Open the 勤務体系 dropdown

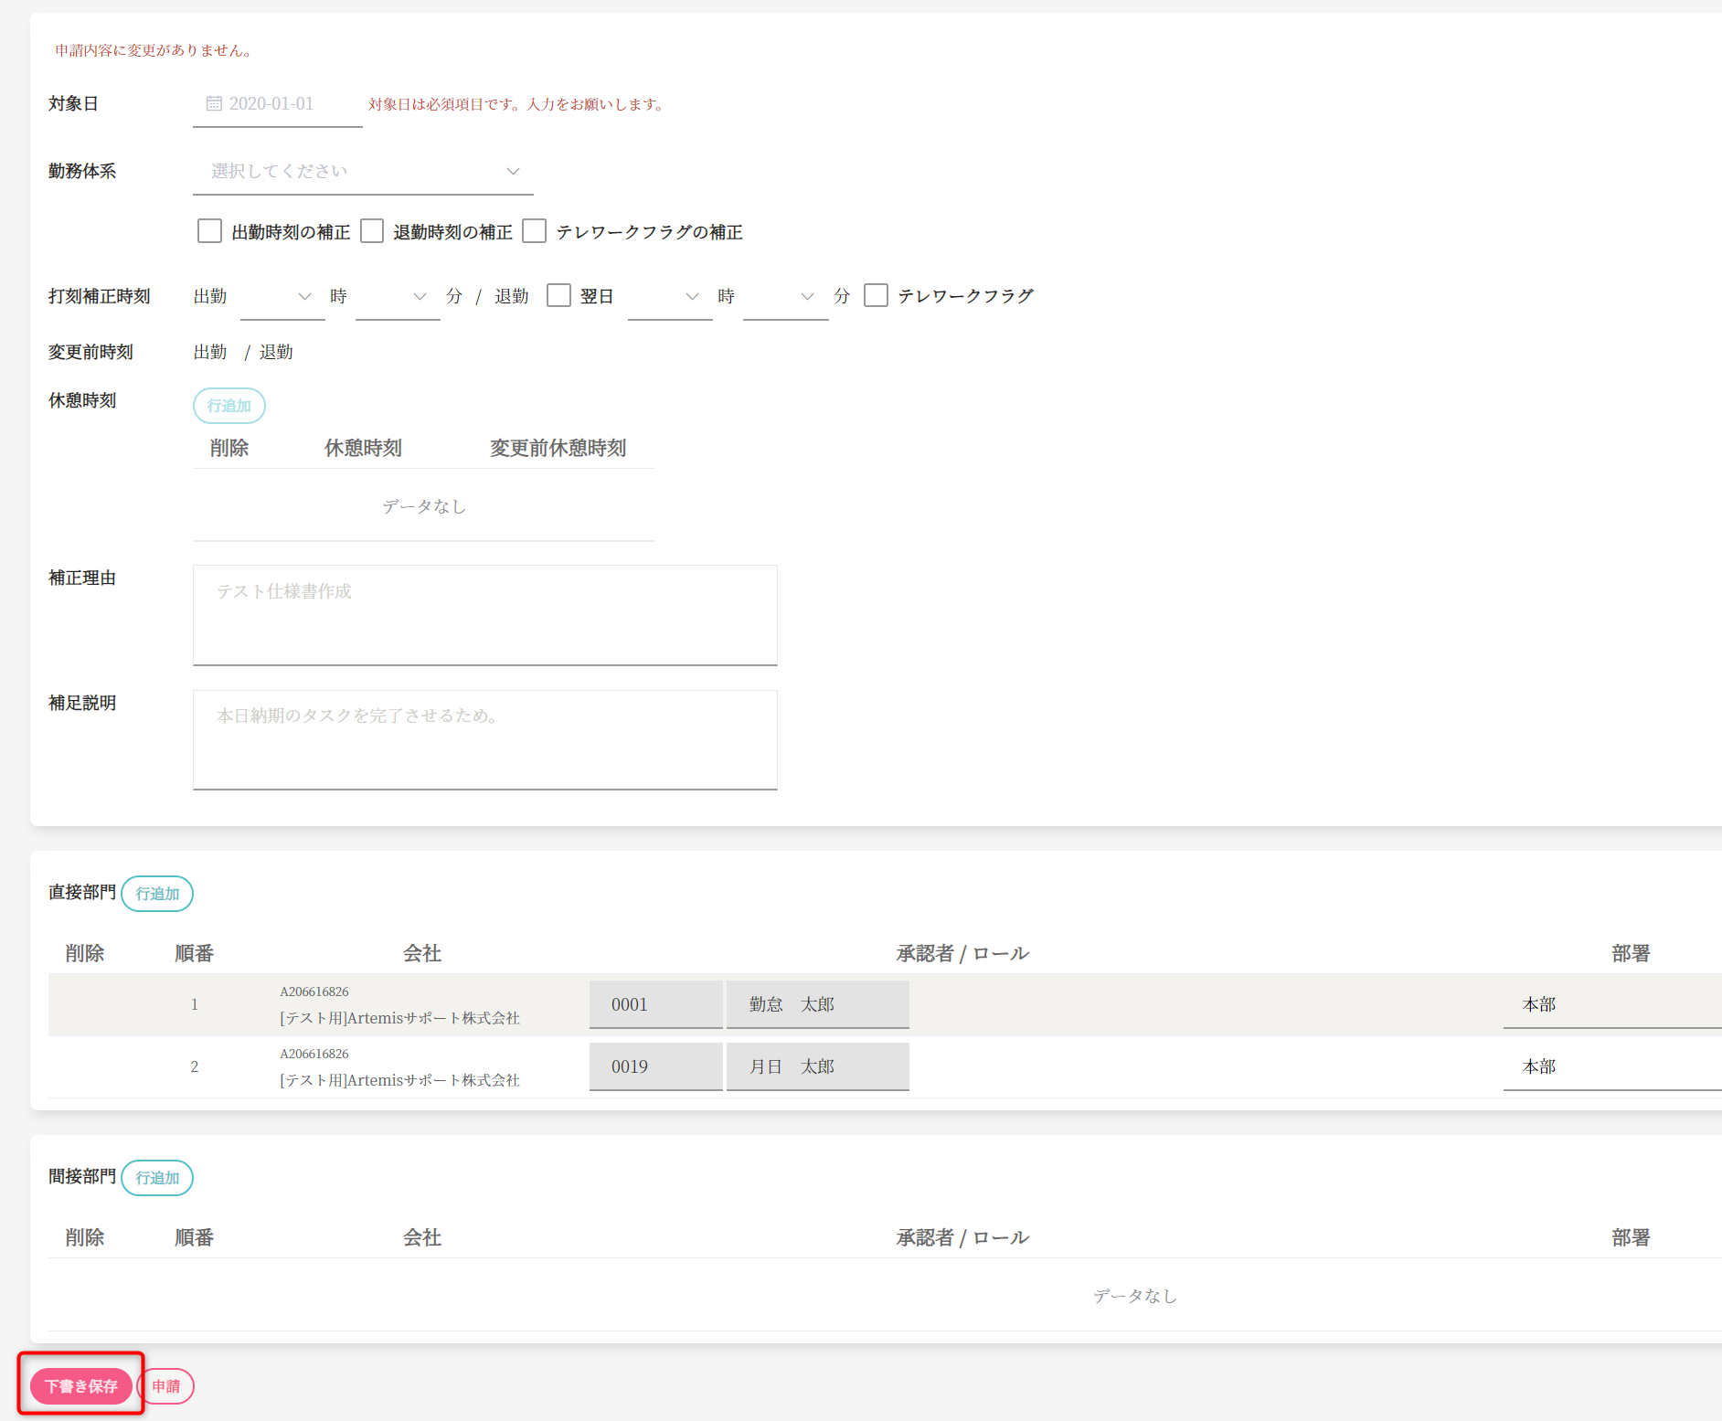363,172
